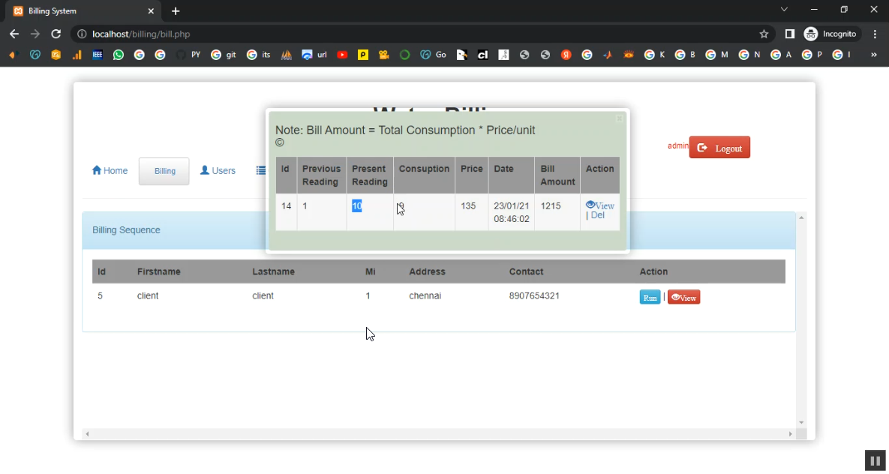Open the browser side panel icon
889x474 pixels.
click(789, 34)
